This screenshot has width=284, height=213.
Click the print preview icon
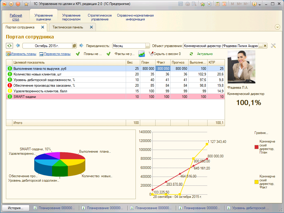(194, 4)
